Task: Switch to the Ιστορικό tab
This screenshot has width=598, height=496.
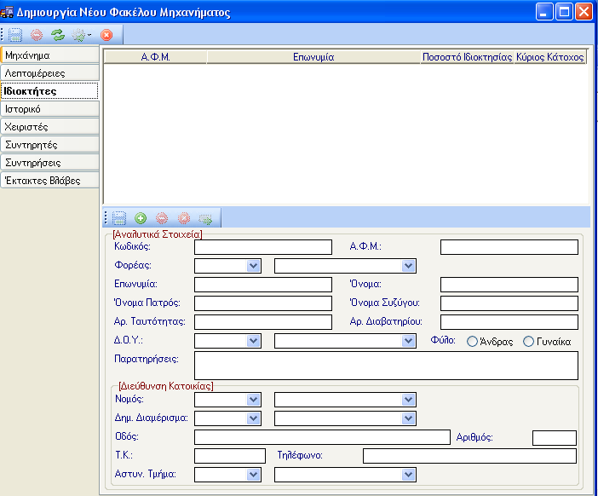Action: point(50,109)
